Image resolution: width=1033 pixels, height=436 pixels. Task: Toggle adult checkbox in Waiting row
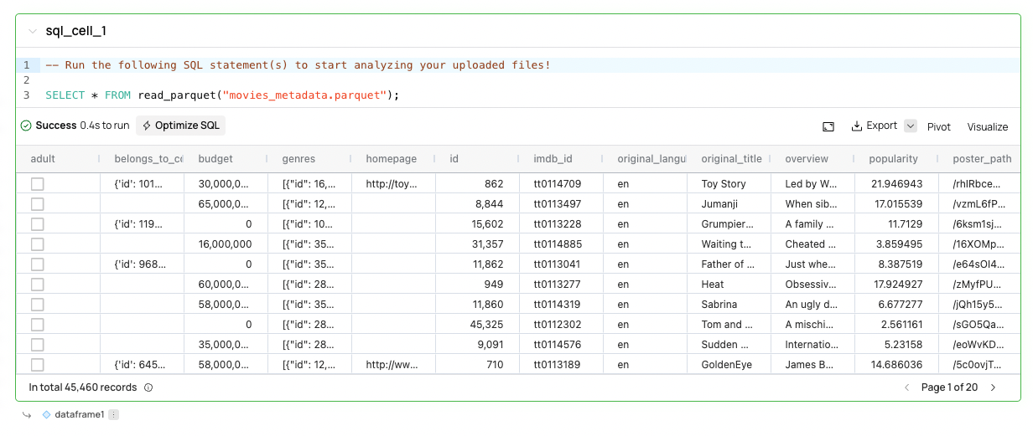pos(37,244)
